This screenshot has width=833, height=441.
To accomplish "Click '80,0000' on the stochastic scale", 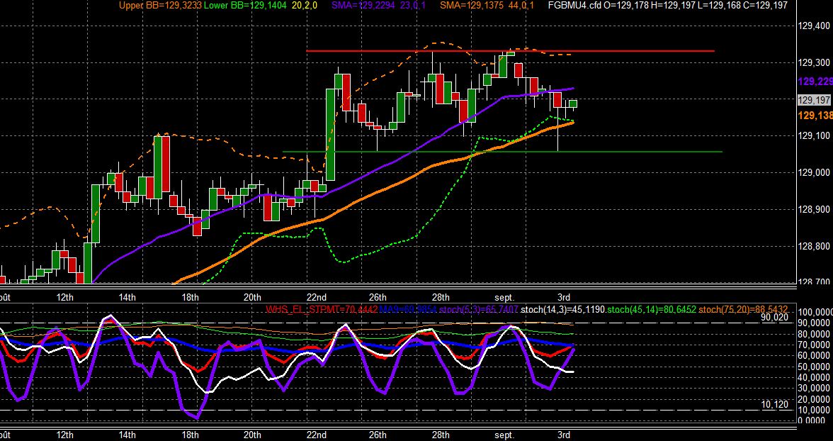I will coord(815,334).
